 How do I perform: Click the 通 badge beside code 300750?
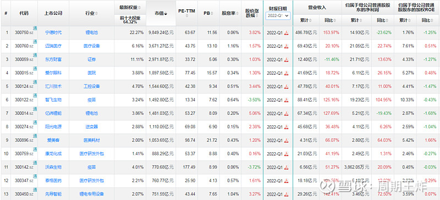35,29
